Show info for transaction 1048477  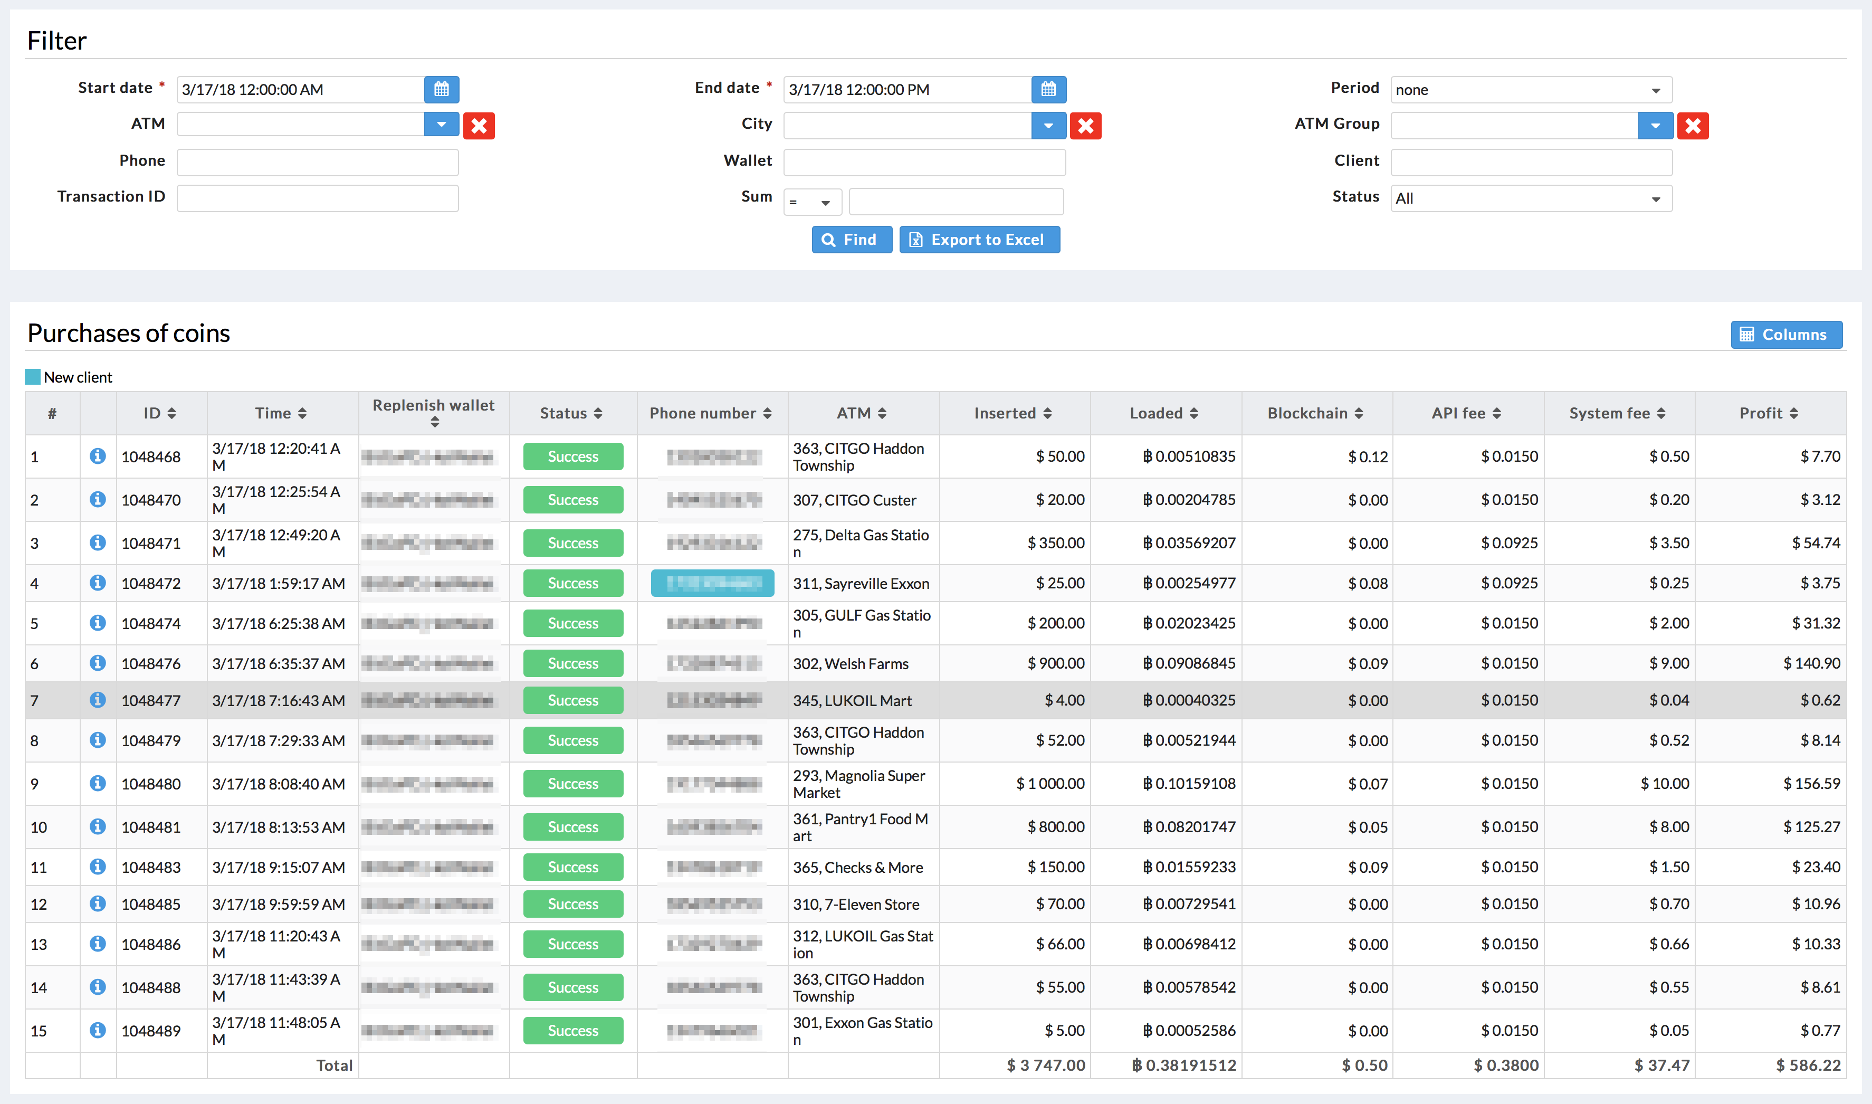tap(98, 700)
